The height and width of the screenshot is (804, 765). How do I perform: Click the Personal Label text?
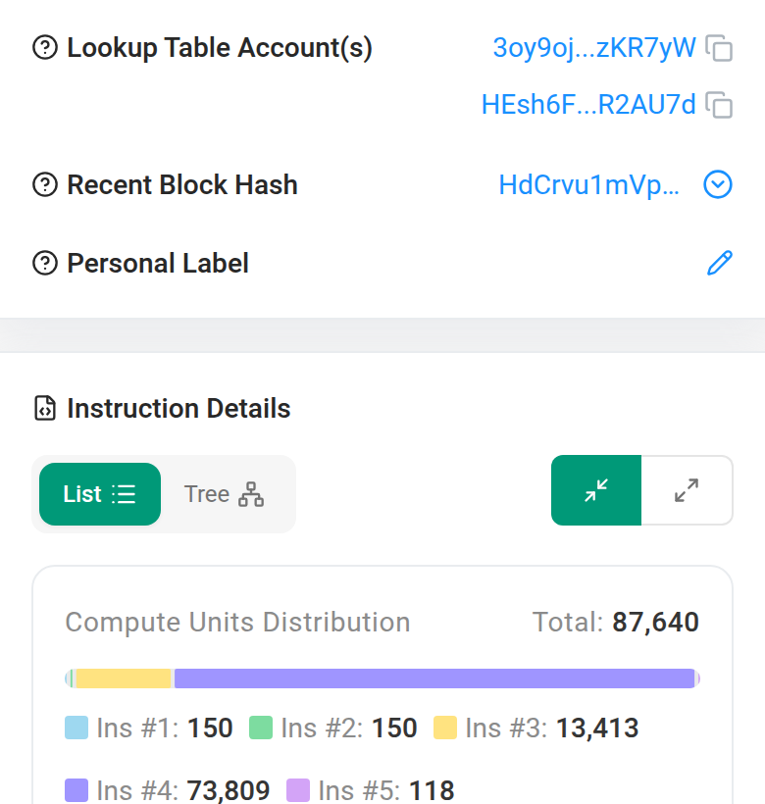(x=158, y=263)
